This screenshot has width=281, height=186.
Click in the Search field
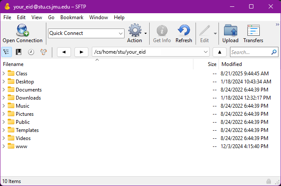(250, 52)
